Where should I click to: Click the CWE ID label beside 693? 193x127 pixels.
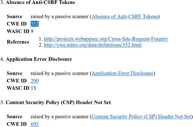pyautogui.click(x=17, y=124)
